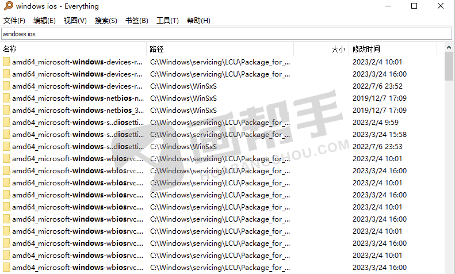This screenshot has height=274, width=455.
Task: Sort results by the 修改时间 column header
Action: pos(393,49)
